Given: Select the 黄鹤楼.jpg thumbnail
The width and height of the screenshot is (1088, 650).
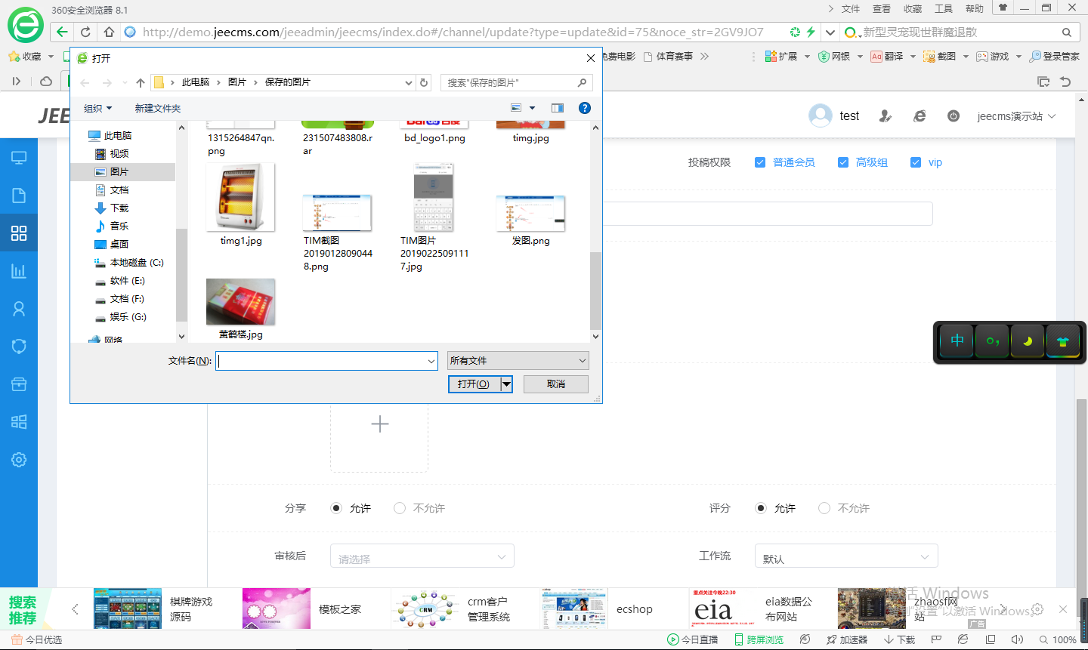Looking at the screenshot, I should coord(240,302).
